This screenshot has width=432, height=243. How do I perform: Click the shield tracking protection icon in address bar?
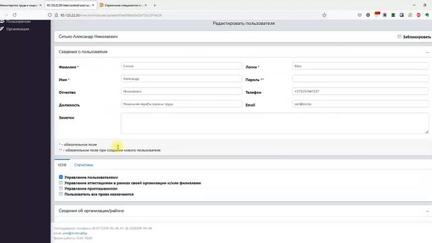click(50, 15)
